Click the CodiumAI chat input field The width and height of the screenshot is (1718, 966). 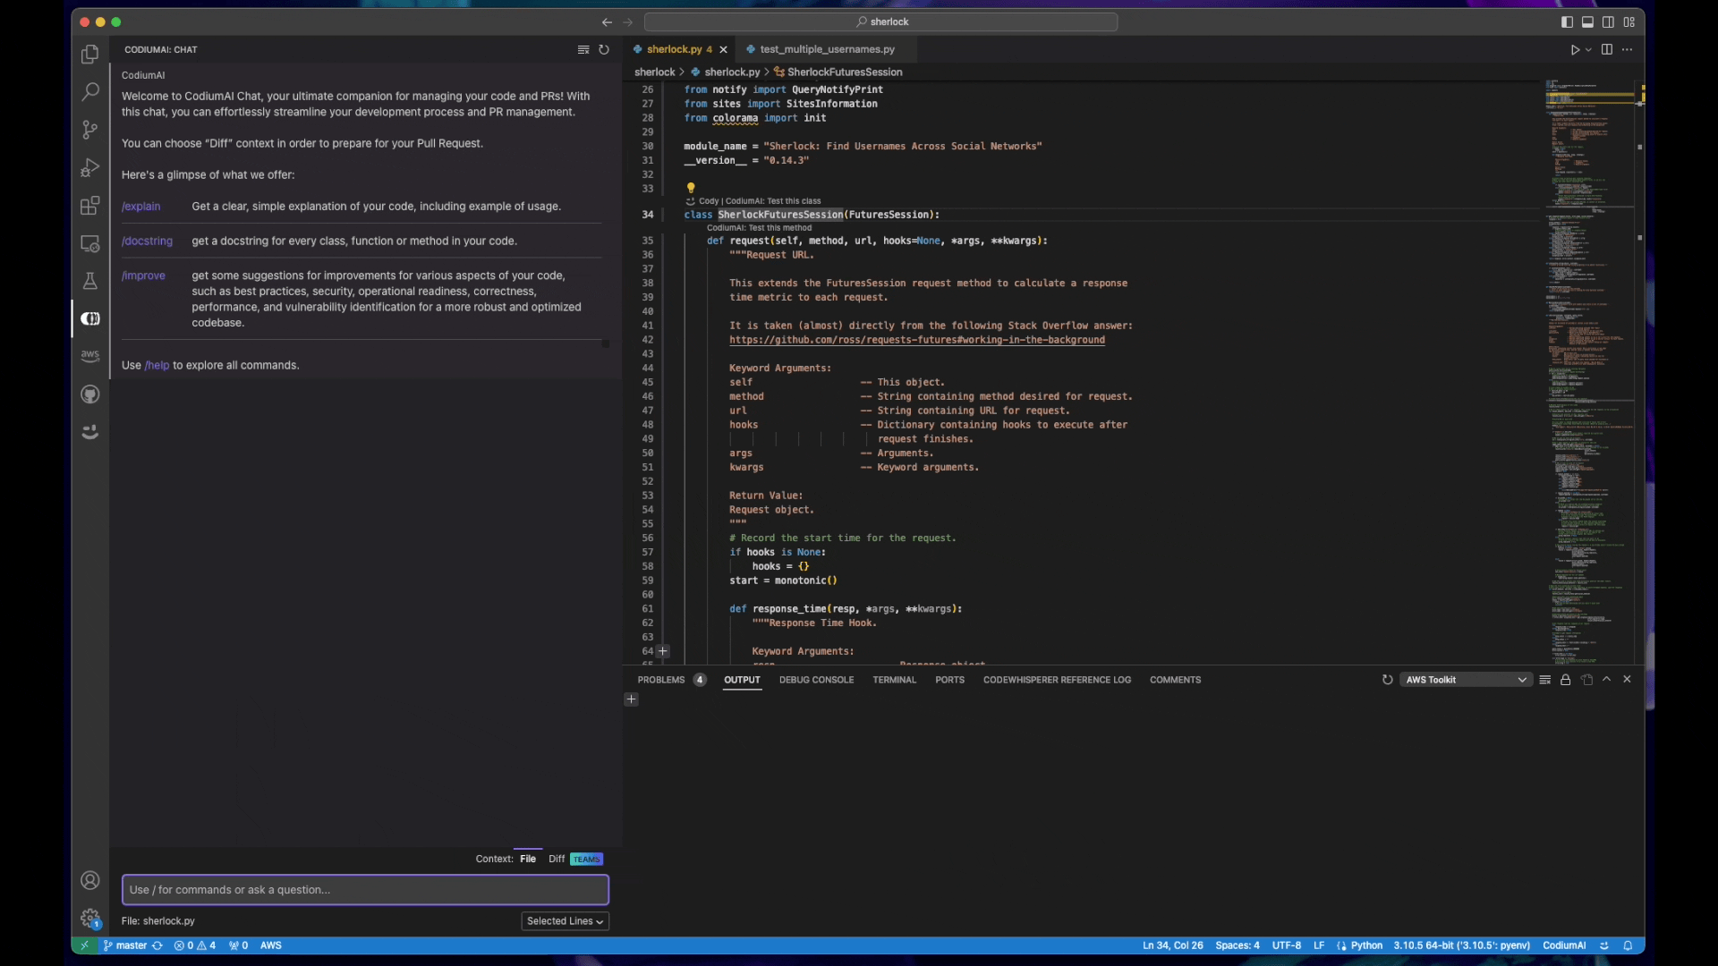[363, 889]
